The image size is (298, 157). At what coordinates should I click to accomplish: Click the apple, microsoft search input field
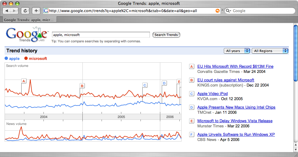(101, 35)
